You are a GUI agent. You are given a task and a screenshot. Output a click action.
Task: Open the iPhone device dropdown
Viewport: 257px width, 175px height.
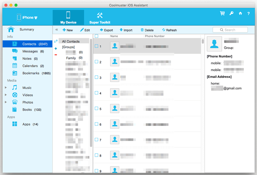tap(28, 17)
